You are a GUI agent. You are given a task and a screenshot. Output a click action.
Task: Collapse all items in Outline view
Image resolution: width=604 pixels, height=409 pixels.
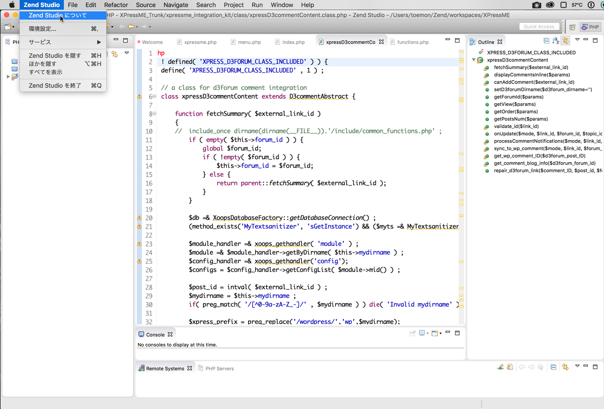click(546, 41)
